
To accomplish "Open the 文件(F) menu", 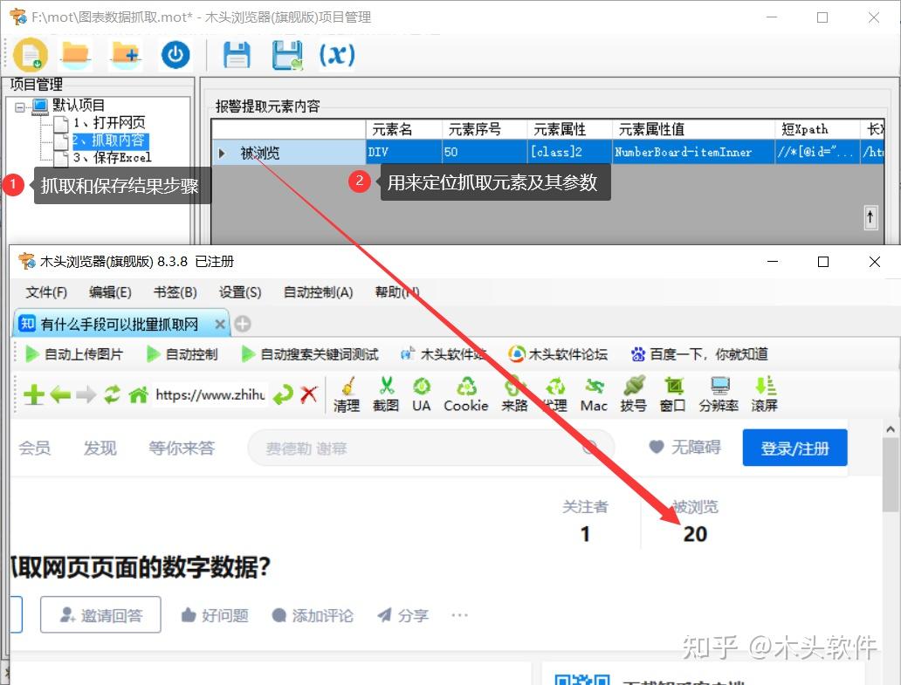I will pos(46,292).
